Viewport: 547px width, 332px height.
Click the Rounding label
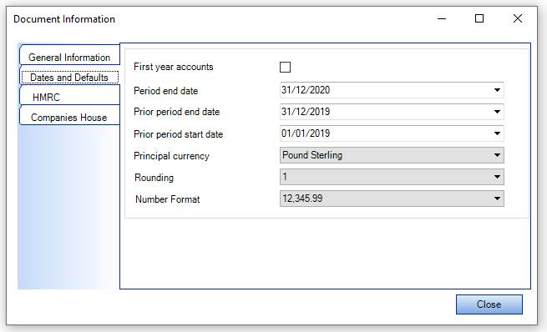154,178
